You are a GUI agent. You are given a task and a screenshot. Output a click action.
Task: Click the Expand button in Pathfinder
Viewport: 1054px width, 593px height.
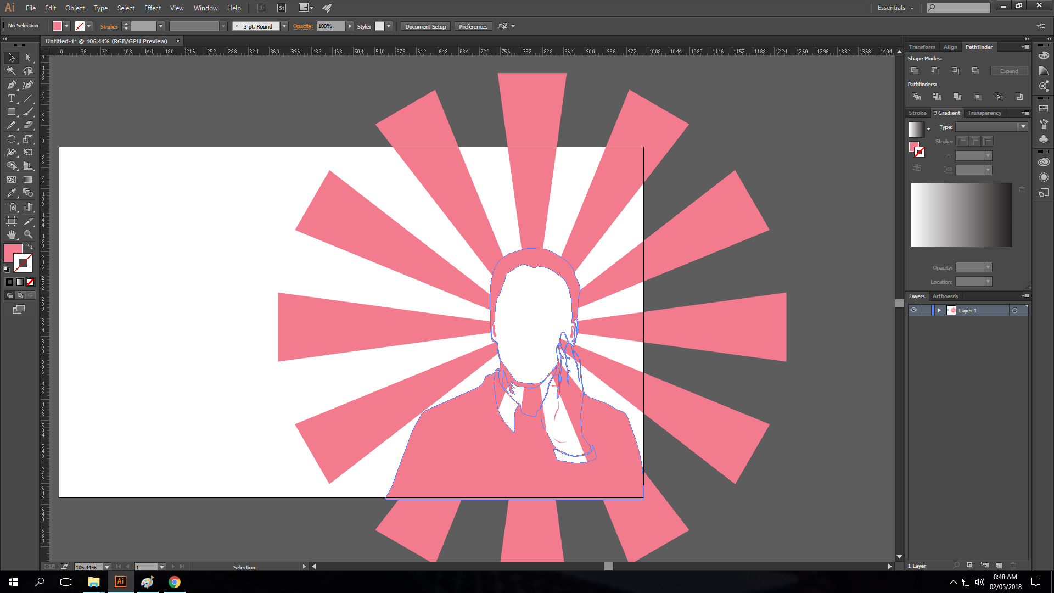pos(1009,71)
